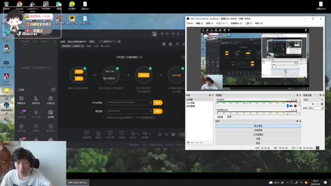Click the 停止推流 button in OBS controls
This screenshot has width=331, height=186.
pyautogui.click(x=258, y=126)
